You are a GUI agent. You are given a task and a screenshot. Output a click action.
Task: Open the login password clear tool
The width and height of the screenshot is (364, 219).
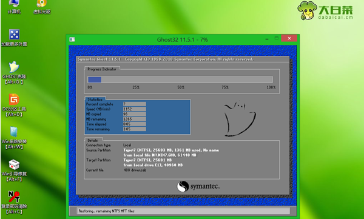[14, 203]
